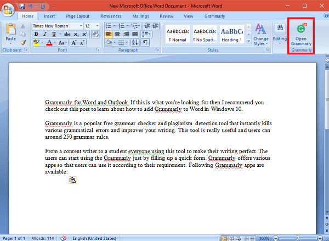Open line spacing options
Image resolution: width=329 pixels, height=241 pixels.
[x=146, y=34]
